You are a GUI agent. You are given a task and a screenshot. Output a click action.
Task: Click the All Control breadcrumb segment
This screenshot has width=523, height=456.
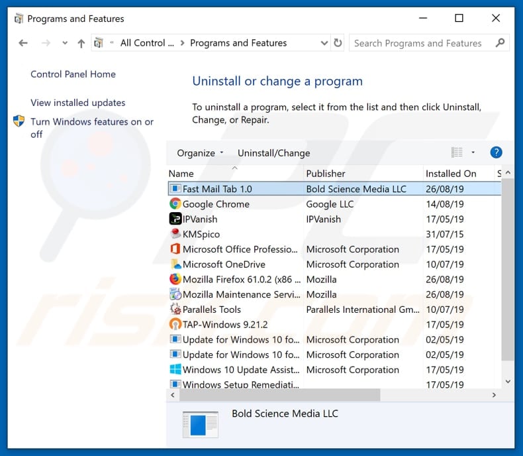tap(147, 42)
